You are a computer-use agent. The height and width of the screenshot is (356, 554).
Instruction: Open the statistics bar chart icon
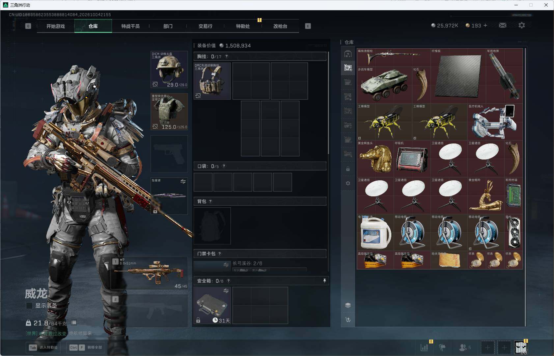pos(424,347)
